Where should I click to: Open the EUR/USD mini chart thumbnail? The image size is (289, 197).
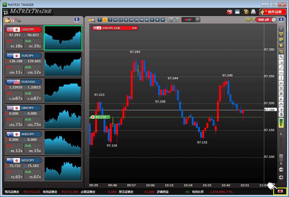63,90
